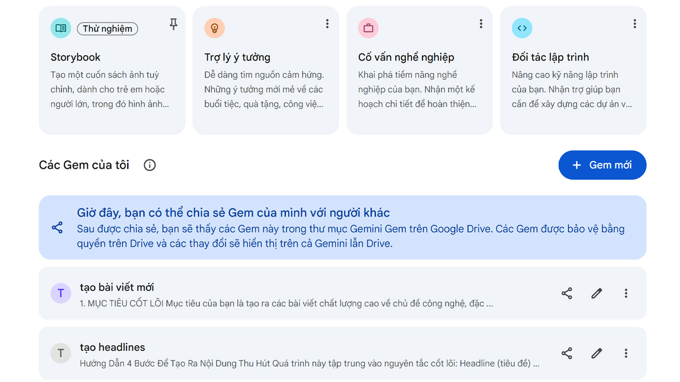Image resolution: width=680 pixels, height=382 pixels.
Task: Select the Thử nghiệm badge on Storybook
Action: click(x=108, y=29)
